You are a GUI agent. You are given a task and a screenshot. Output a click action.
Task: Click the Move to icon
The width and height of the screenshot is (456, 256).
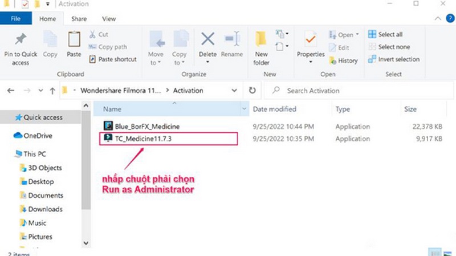coord(156,39)
